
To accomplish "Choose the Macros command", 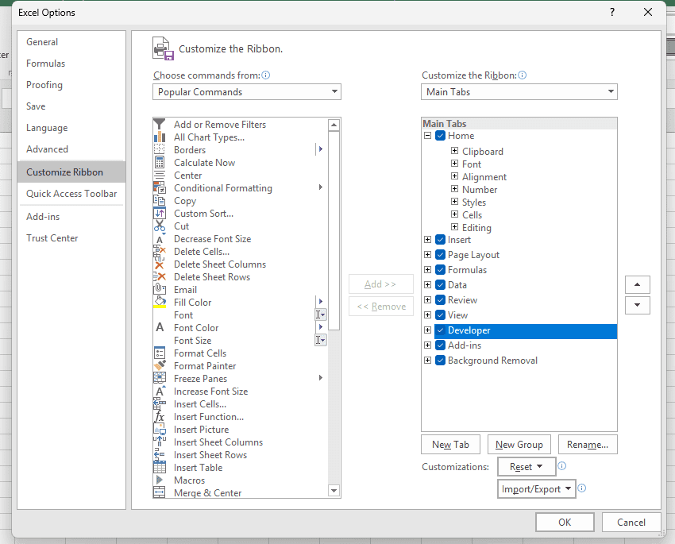I will [x=189, y=480].
